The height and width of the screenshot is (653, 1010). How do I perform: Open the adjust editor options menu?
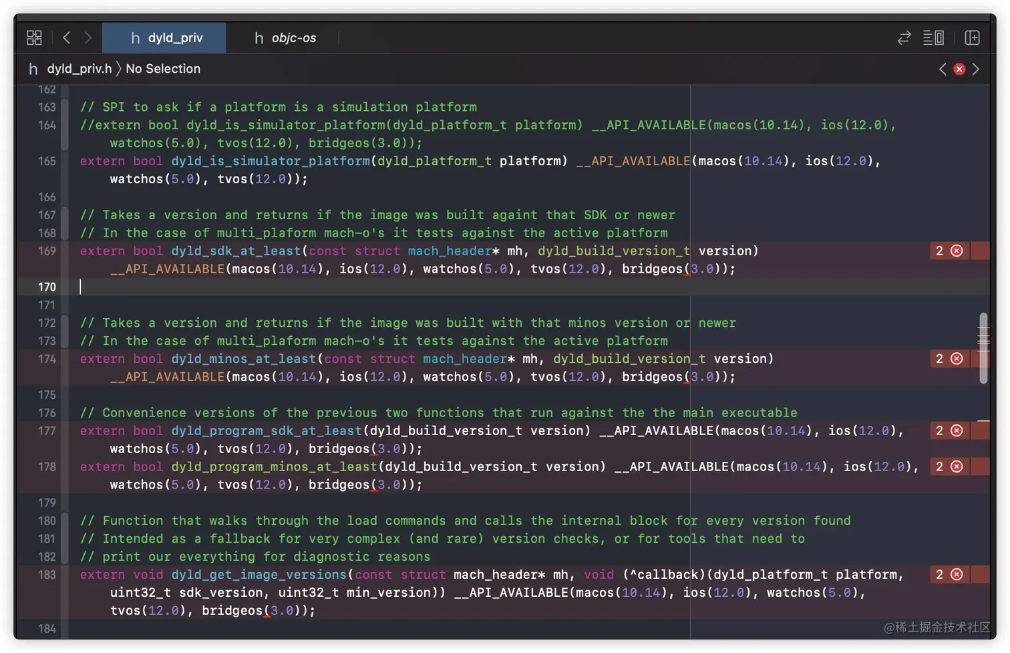tap(933, 37)
